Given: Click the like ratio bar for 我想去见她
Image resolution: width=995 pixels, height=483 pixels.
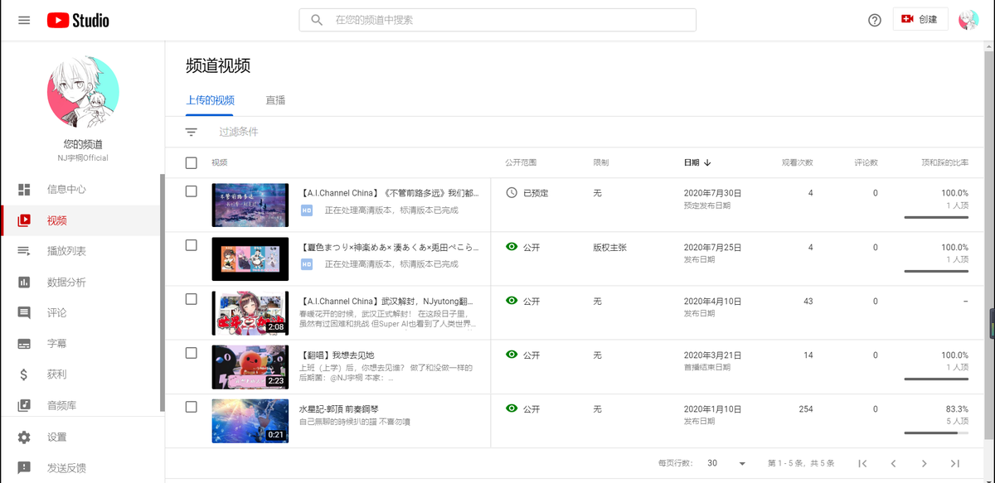Looking at the screenshot, I should (936, 379).
